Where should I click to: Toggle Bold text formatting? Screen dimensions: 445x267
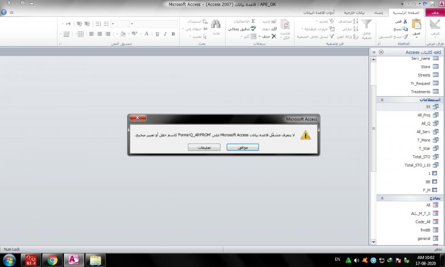tap(173, 34)
